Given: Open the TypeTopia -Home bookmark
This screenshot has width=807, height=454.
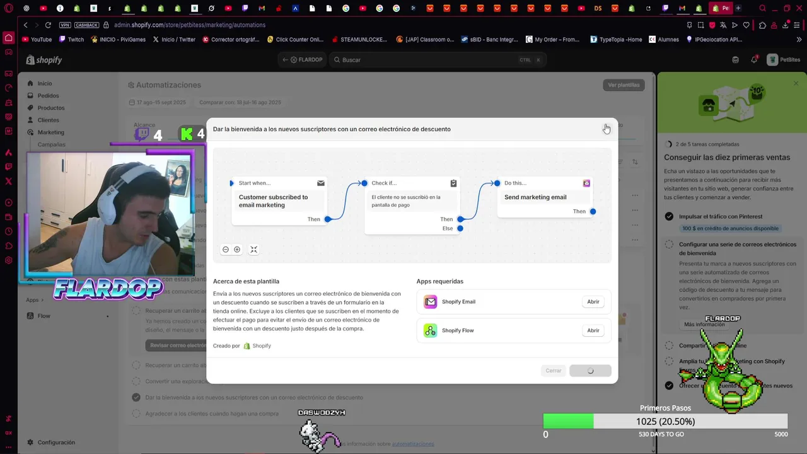Looking at the screenshot, I should pos(616,39).
